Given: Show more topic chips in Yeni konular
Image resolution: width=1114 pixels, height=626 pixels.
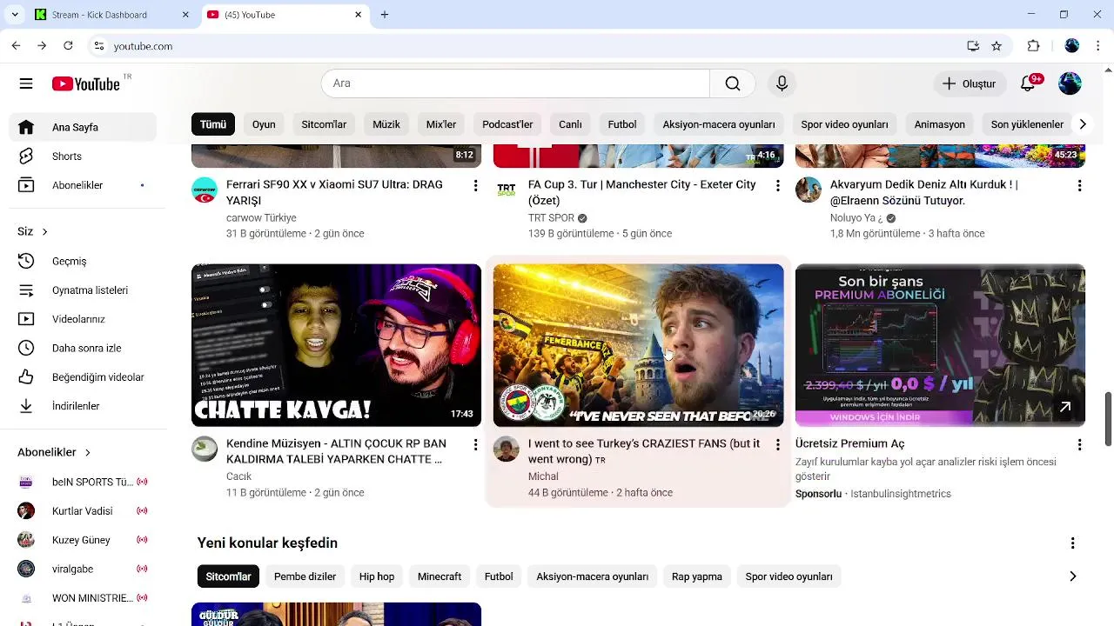Looking at the screenshot, I should click(x=1072, y=576).
